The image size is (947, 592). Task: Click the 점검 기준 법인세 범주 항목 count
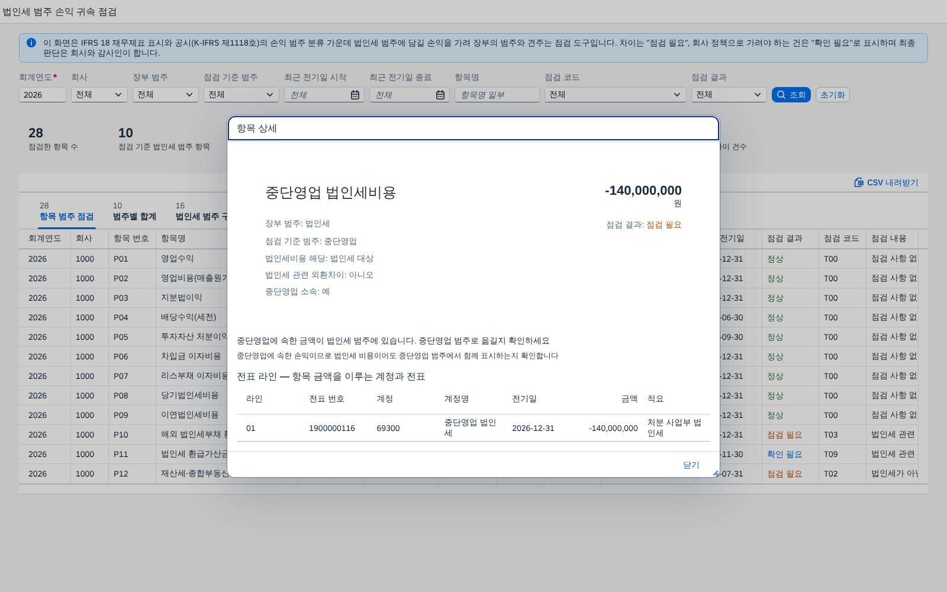[125, 133]
